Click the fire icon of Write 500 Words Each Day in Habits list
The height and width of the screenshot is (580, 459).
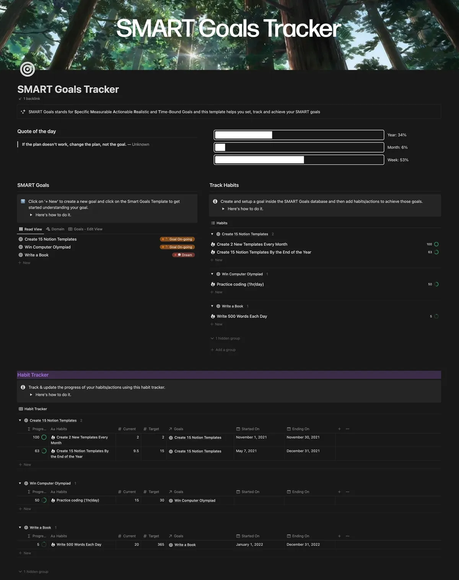213,316
